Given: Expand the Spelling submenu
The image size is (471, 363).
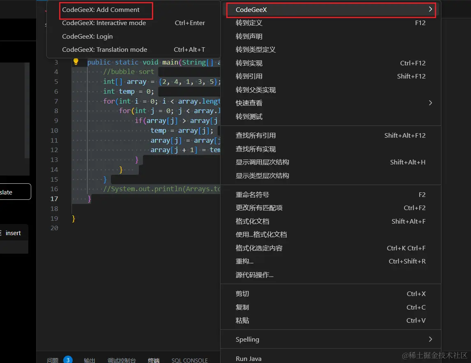Looking at the screenshot, I should pyautogui.click(x=331, y=339).
